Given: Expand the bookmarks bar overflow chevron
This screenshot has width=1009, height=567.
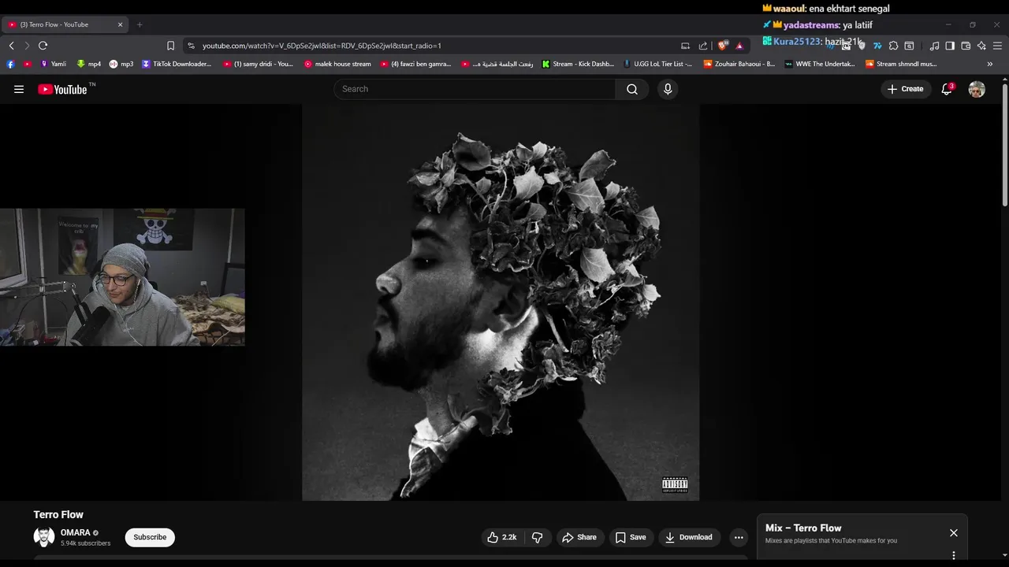Looking at the screenshot, I should (x=990, y=64).
